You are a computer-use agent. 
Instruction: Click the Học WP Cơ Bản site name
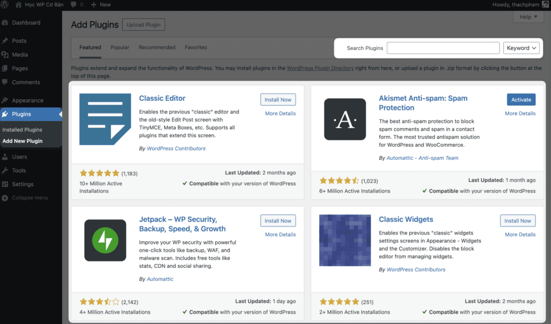click(x=44, y=5)
